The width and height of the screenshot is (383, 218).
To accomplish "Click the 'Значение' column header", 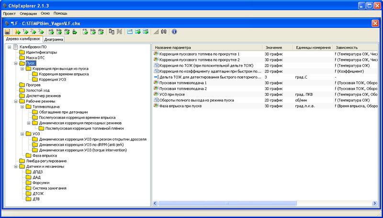I will click(274, 48).
